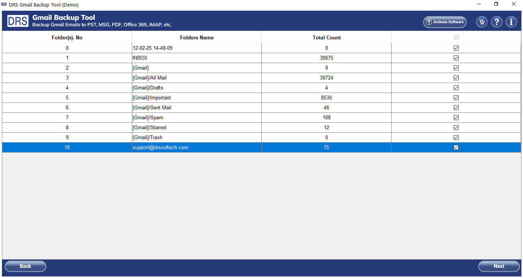Click the folder number 7 cell
This screenshot has height=278, width=523.
point(67,118)
